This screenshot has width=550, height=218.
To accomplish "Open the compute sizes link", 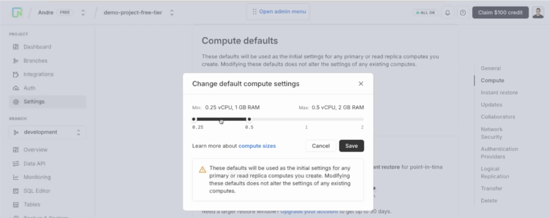I will click(257, 146).
